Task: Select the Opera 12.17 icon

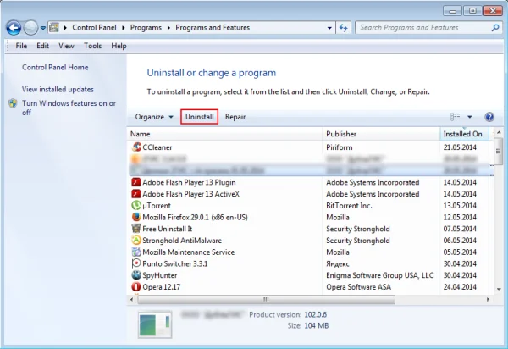Action: tap(136, 287)
